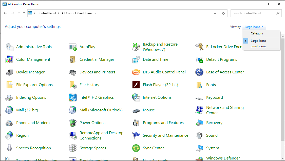
Task: Open the Intel HD Graphics icon
Action: click(73, 97)
